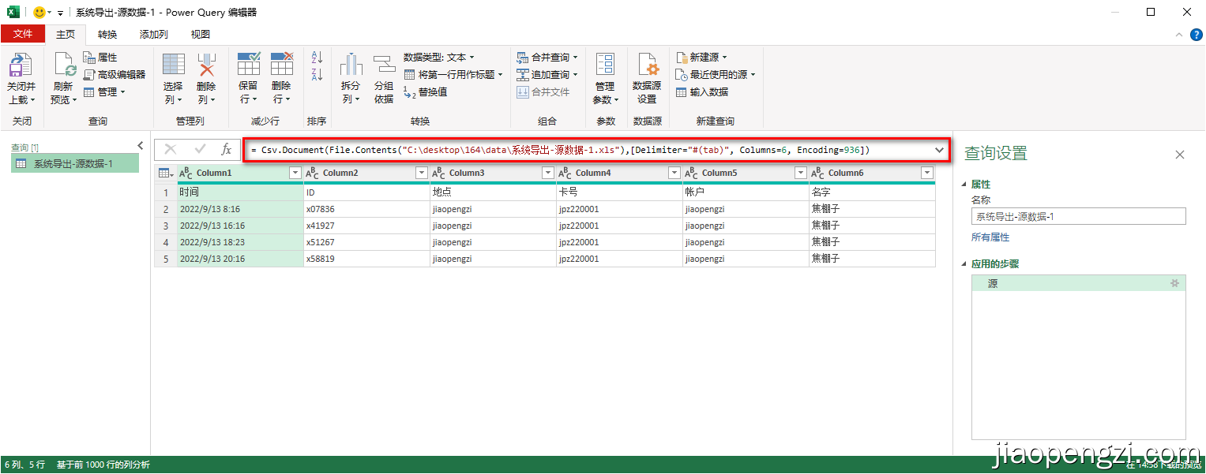
Task: Click the 管理参数 (Manage Parameters) icon
Action: [605, 77]
